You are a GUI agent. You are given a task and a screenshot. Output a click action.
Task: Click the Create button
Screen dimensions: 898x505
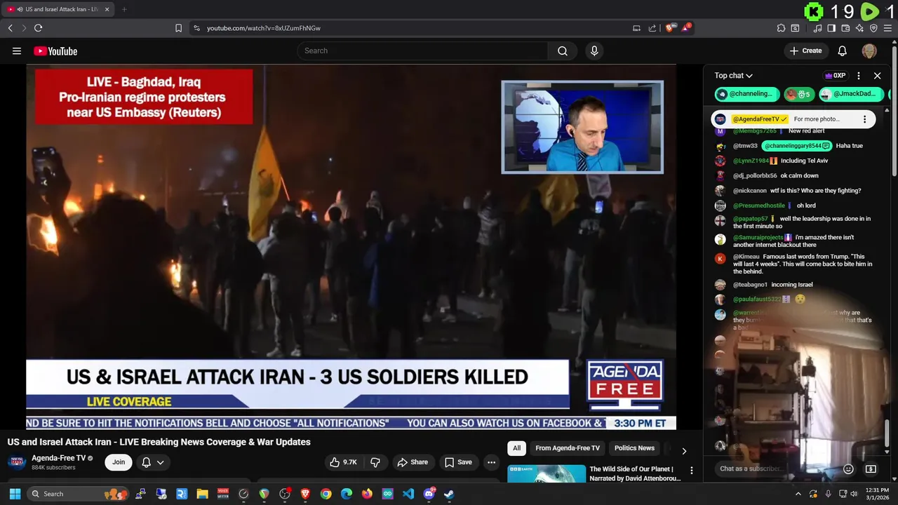pos(805,50)
